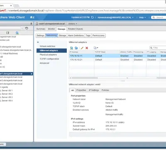Open the Tags sub-tab
Image resolution: width=166 pixels, height=150 pixels.
pyautogui.click(x=88, y=35)
